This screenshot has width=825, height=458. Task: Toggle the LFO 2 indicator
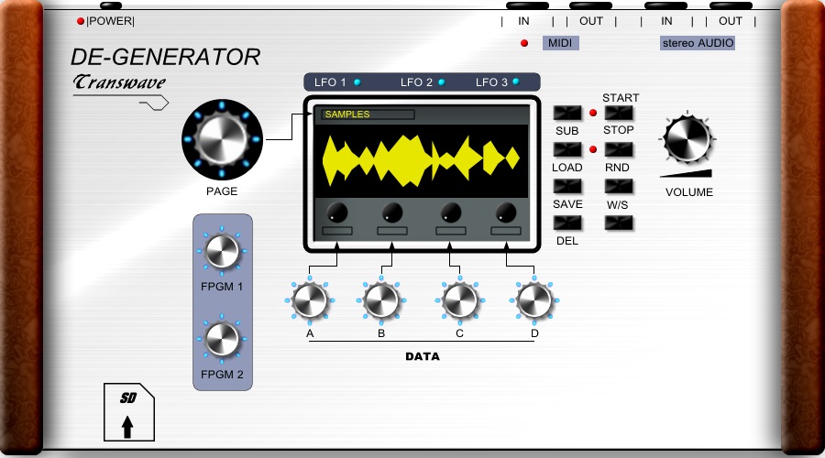tap(441, 83)
